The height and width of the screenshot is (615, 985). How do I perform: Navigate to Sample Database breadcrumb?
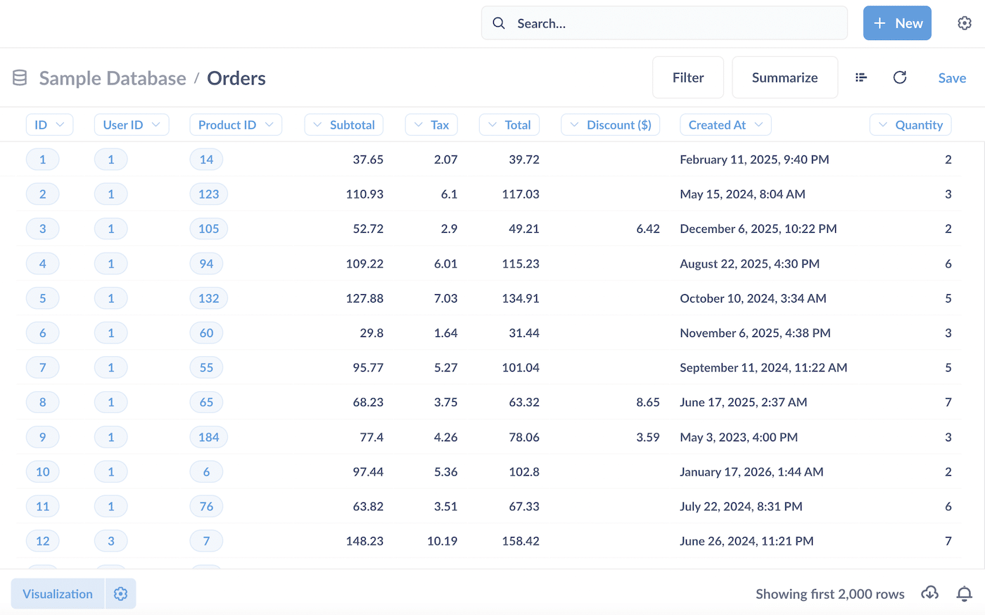(x=113, y=78)
